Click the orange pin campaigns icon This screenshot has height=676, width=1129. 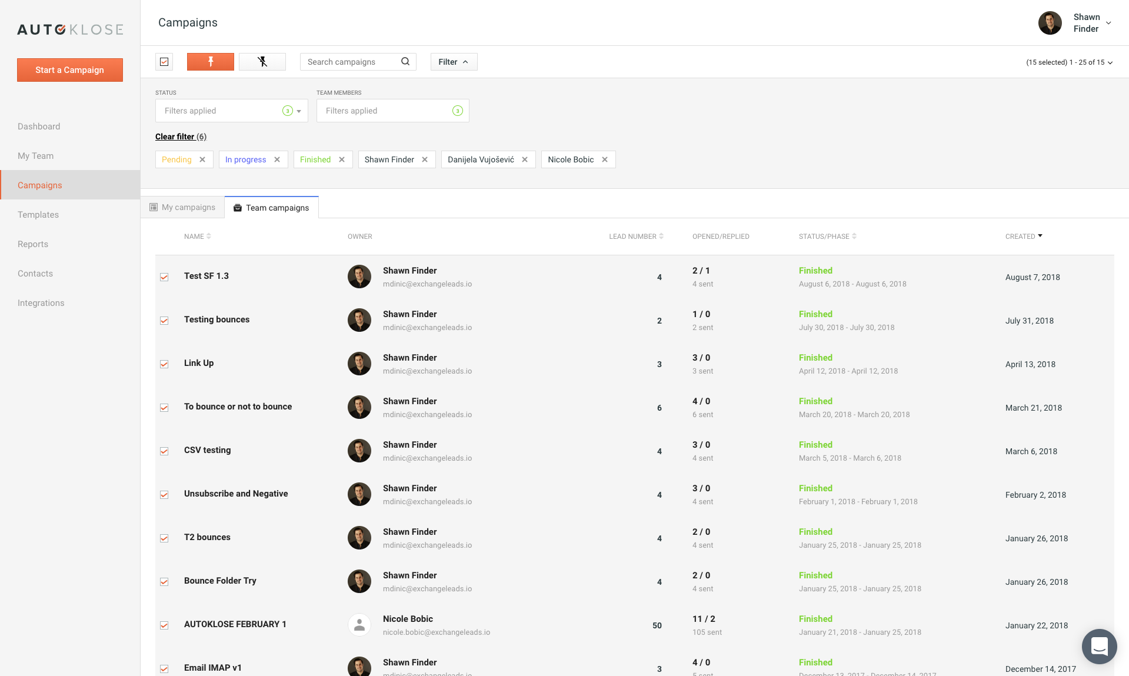tap(210, 62)
